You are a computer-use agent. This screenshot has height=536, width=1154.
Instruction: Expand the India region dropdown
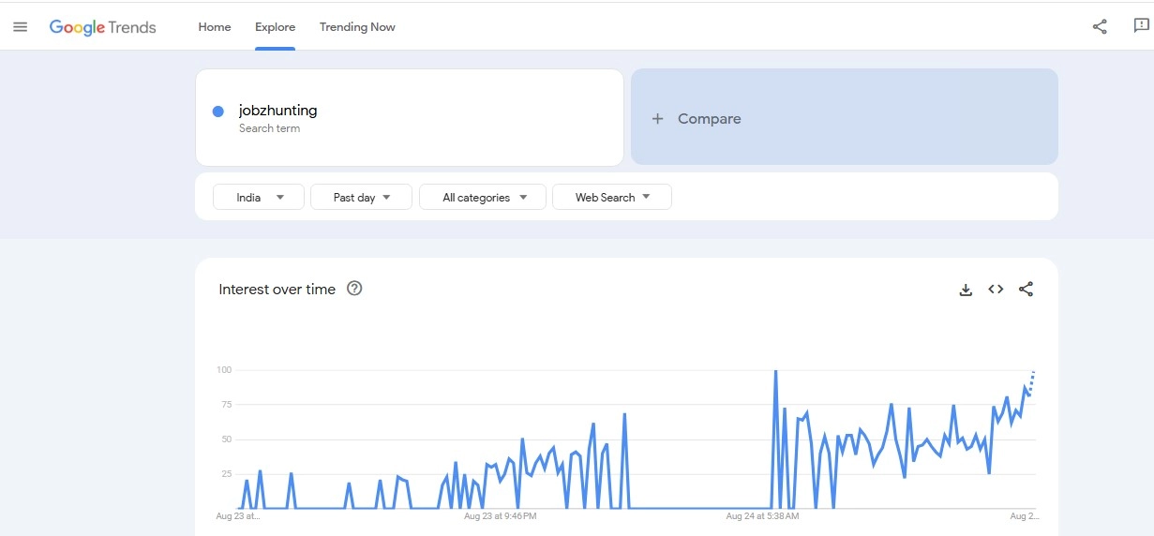coord(259,198)
